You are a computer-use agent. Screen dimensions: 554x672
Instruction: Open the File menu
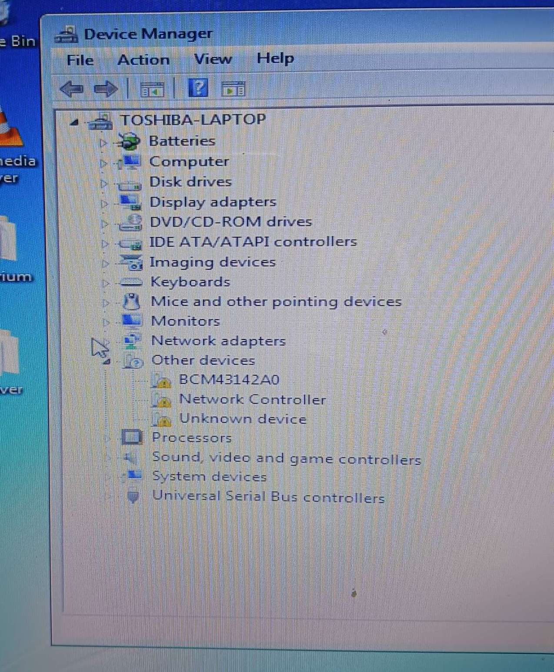point(80,60)
